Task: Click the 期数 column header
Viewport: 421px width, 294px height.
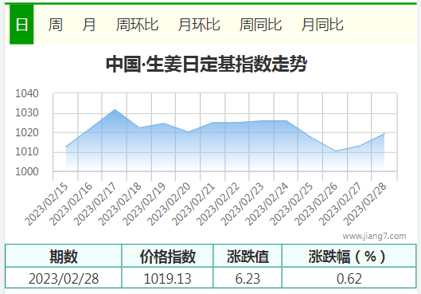Action: (x=64, y=256)
